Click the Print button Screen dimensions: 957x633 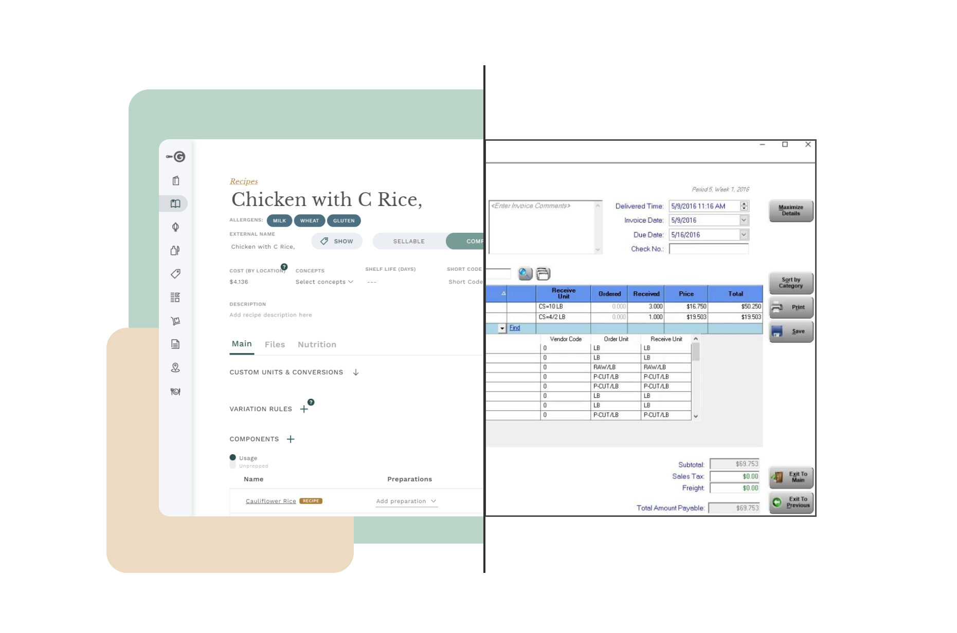point(790,307)
